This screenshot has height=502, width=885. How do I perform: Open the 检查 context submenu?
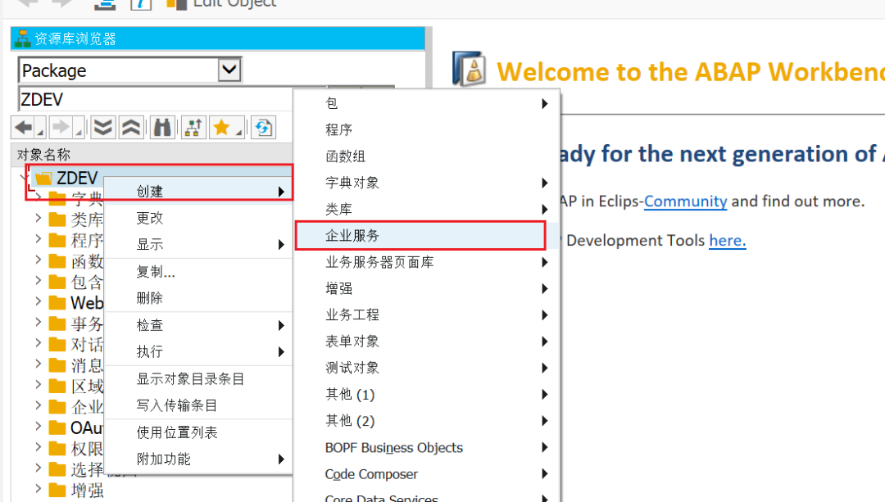(198, 325)
